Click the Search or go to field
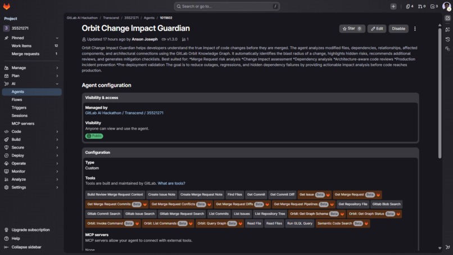The height and width of the screenshot is (255, 453). tap(227, 6)
